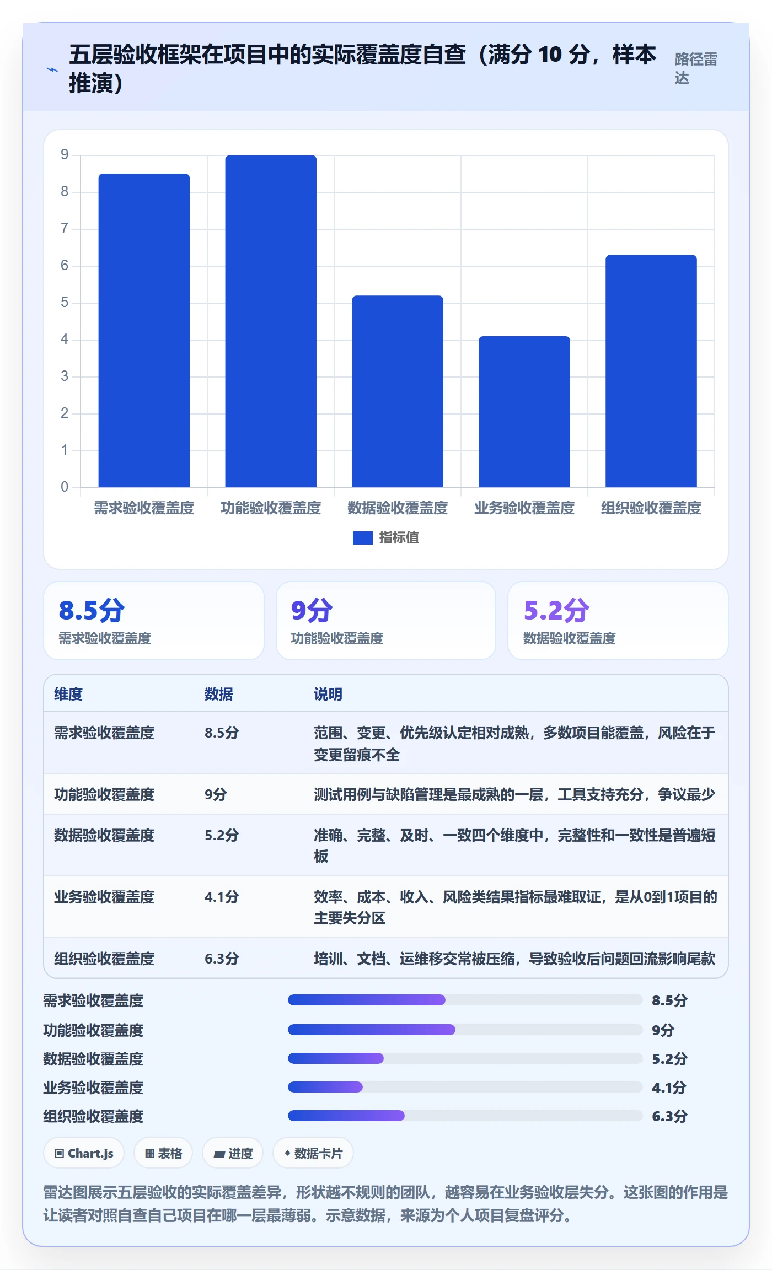The width and height of the screenshot is (772, 1270).
Task: Click the 9分 cell in the table
Action: click(x=216, y=794)
